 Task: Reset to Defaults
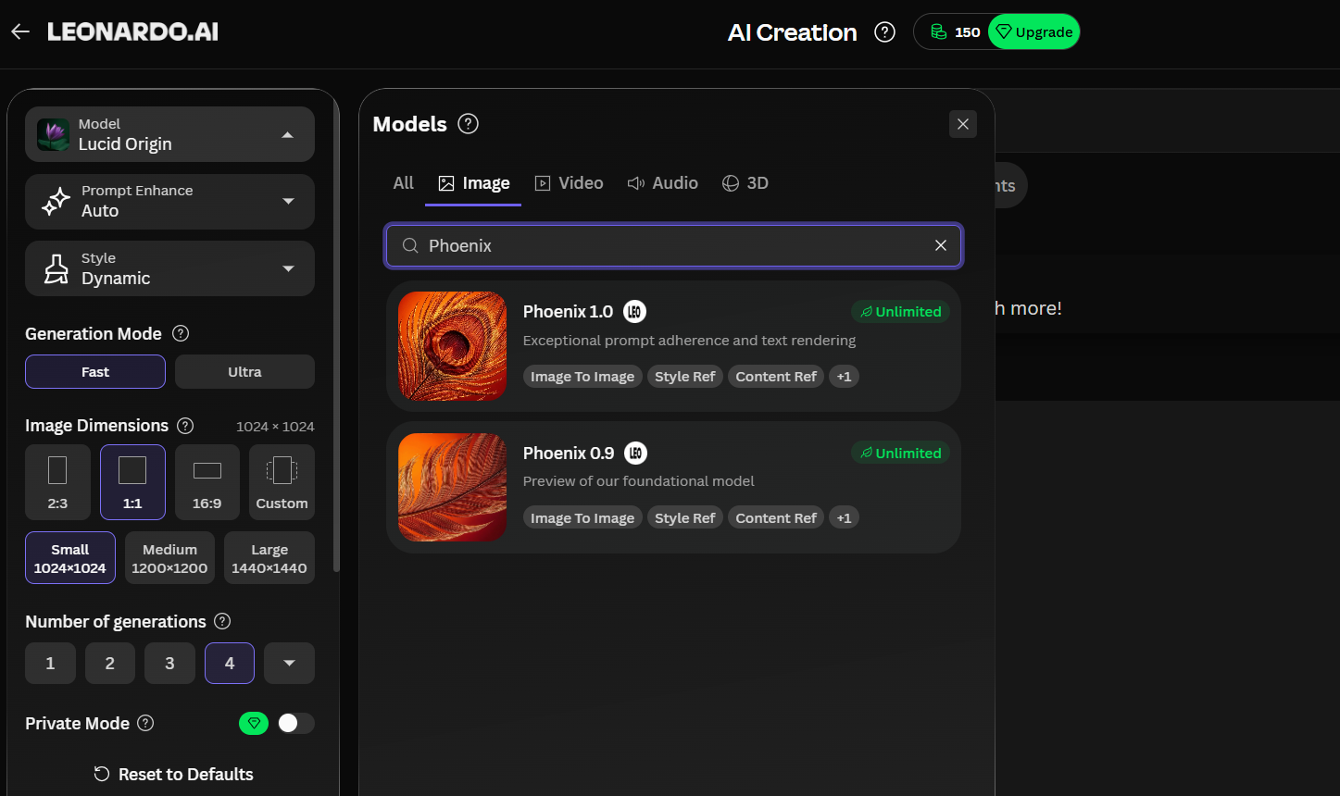(173, 775)
